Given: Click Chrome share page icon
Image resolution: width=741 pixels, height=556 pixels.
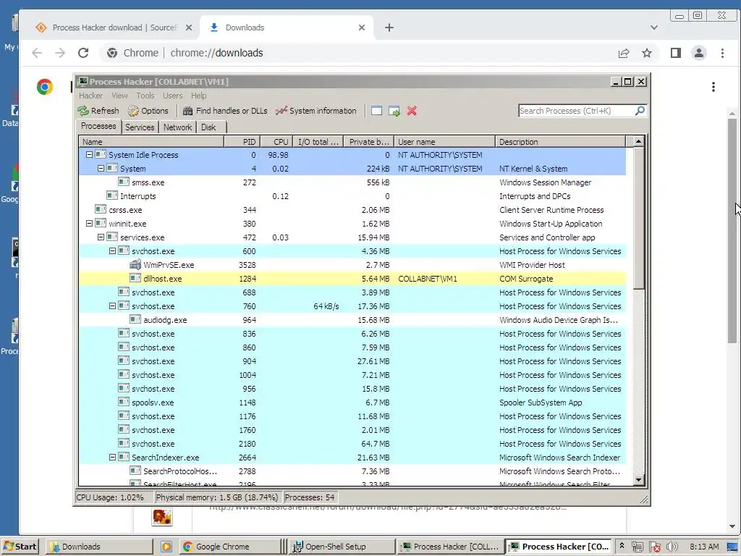Looking at the screenshot, I should point(624,53).
